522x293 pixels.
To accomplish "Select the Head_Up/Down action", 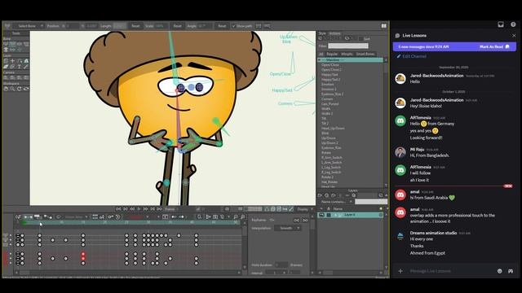I will [333, 128].
